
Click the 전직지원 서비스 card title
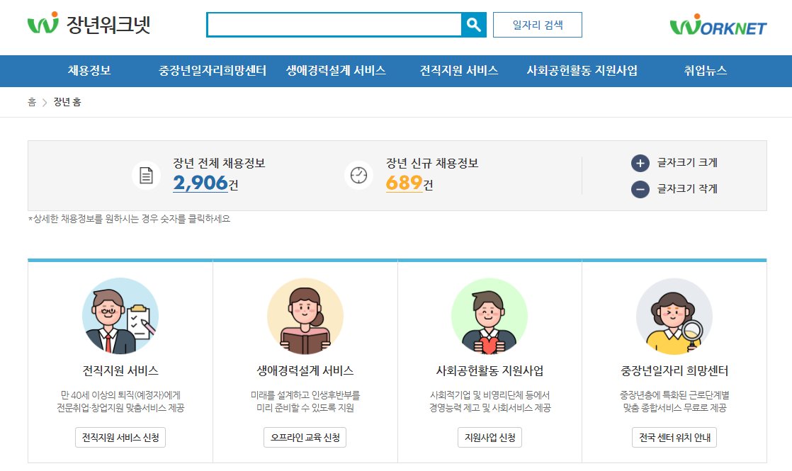(120, 371)
